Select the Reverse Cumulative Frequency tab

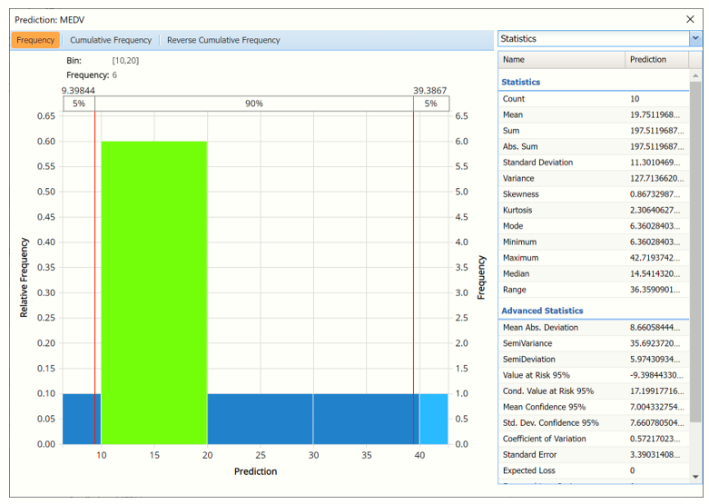[223, 40]
